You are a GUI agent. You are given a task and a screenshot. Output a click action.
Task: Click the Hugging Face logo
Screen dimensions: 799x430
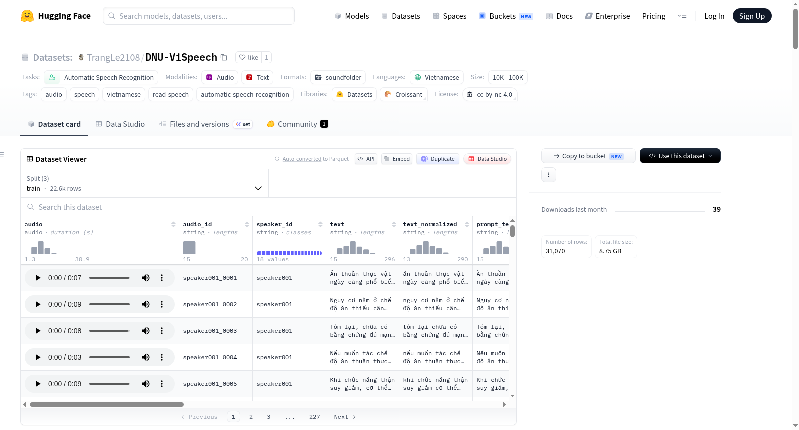(55, 16)
